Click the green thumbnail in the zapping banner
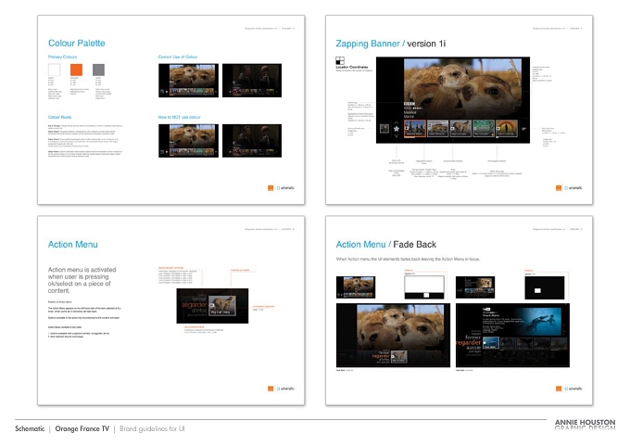Image resolution: width=630 pixels, height=446 pixels. [x=484, y=128]
